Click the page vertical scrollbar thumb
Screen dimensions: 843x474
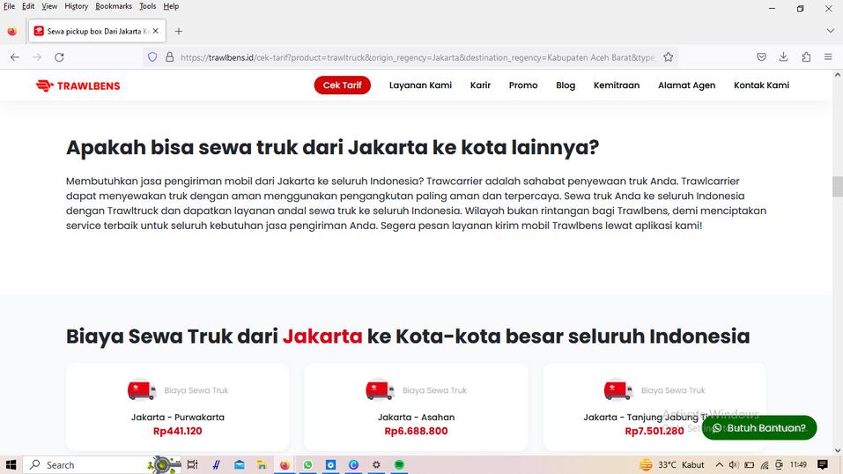pos(838,187)
